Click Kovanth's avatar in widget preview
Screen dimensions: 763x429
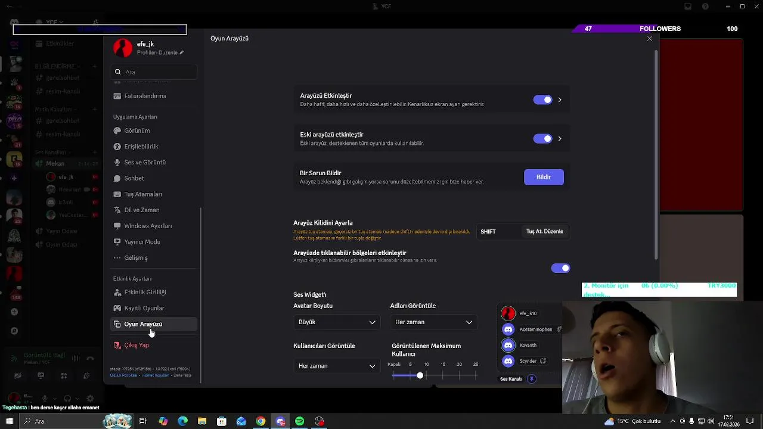click(508, 345)
